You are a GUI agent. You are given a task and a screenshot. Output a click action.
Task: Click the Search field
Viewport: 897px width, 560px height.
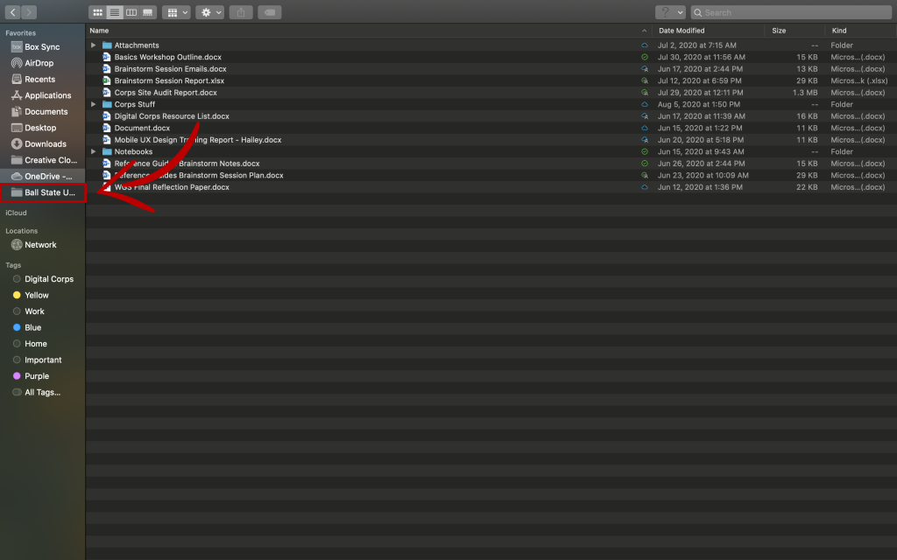(792, 12)
